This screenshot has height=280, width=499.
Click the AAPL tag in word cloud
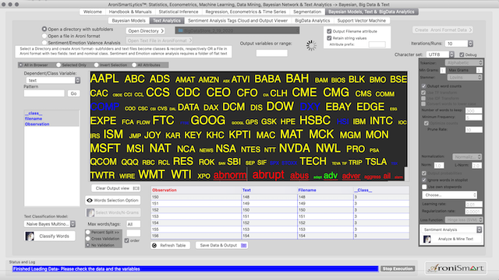(x=104, y=79)
